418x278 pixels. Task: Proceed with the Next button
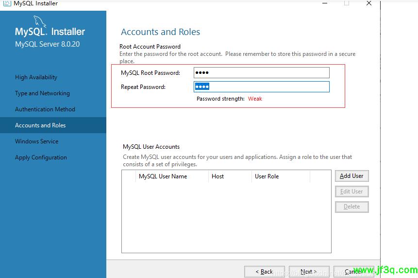(309, 272)
